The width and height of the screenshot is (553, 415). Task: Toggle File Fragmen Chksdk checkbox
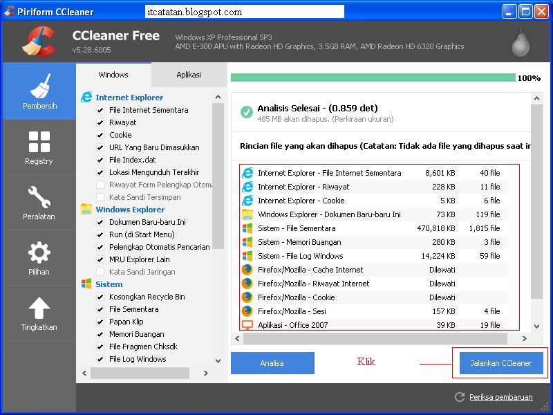[x=100, y=347]
